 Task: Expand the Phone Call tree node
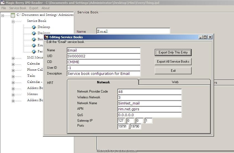(x=13, y=70)
